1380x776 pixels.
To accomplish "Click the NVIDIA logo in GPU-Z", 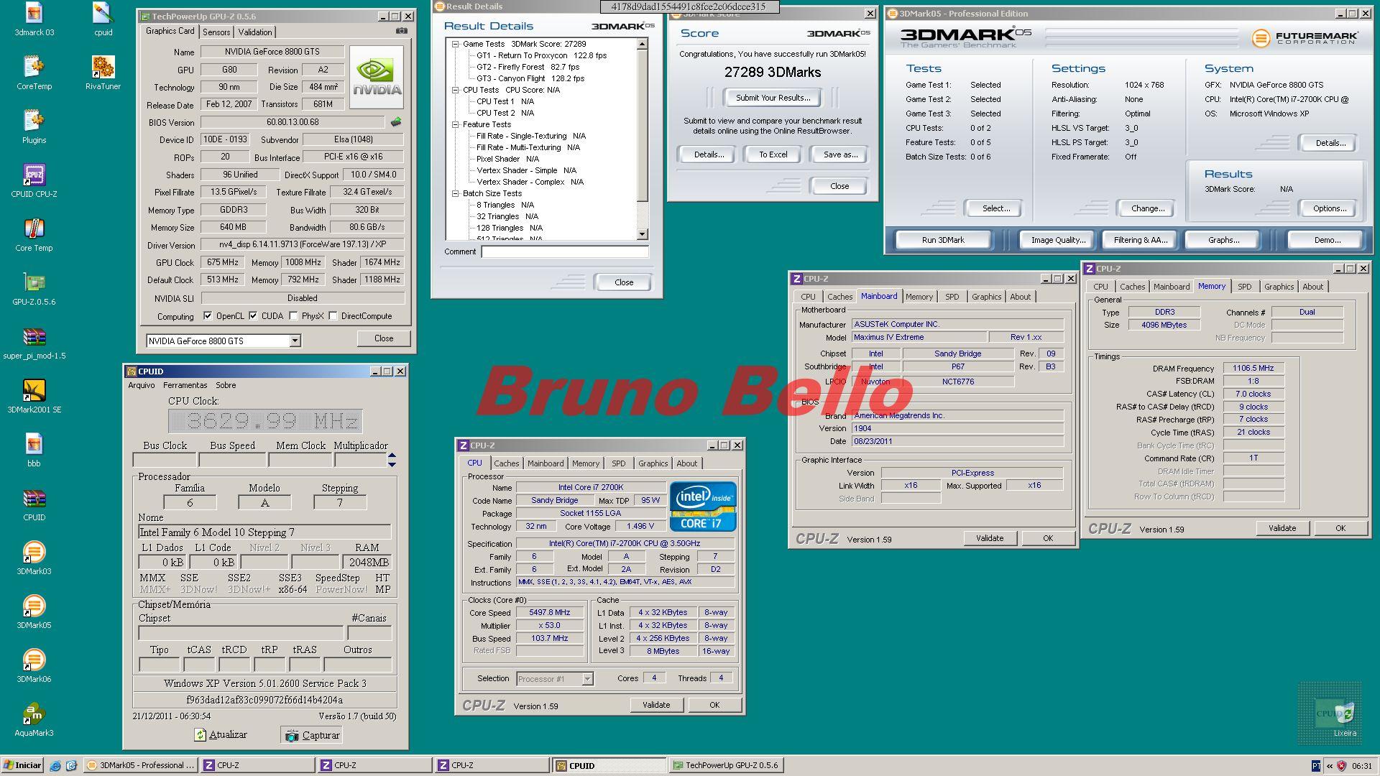I will click(377, 78).
